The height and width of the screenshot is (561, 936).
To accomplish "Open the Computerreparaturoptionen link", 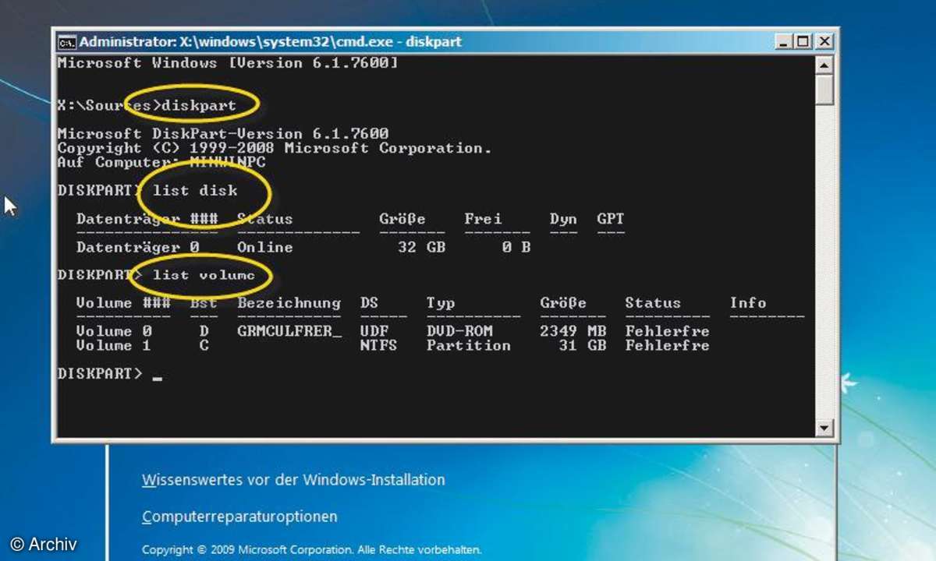I will (239, 517).
